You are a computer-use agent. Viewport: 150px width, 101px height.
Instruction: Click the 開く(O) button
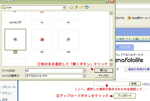104,70
